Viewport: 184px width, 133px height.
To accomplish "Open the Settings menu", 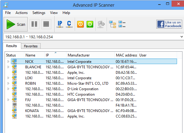I will (x=39, y=13).
